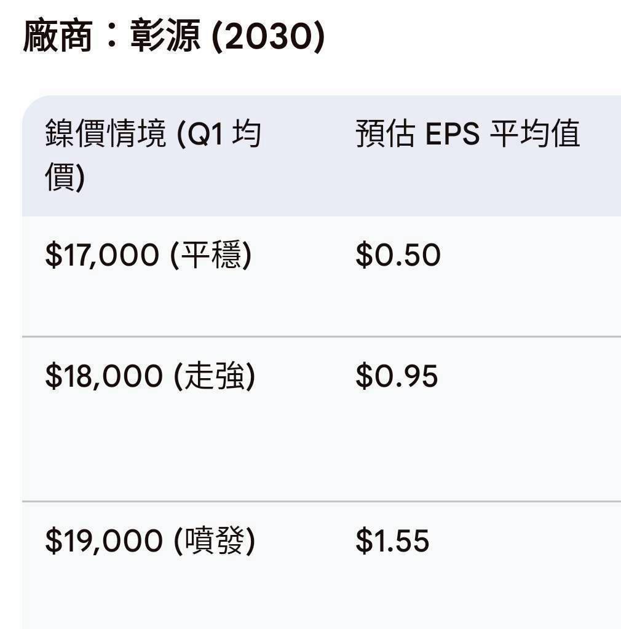The width and height of the screenshot is (621, 629).
Task: Click the word EPS in column header
Action: pyautogui.click(x=452, y=134)
